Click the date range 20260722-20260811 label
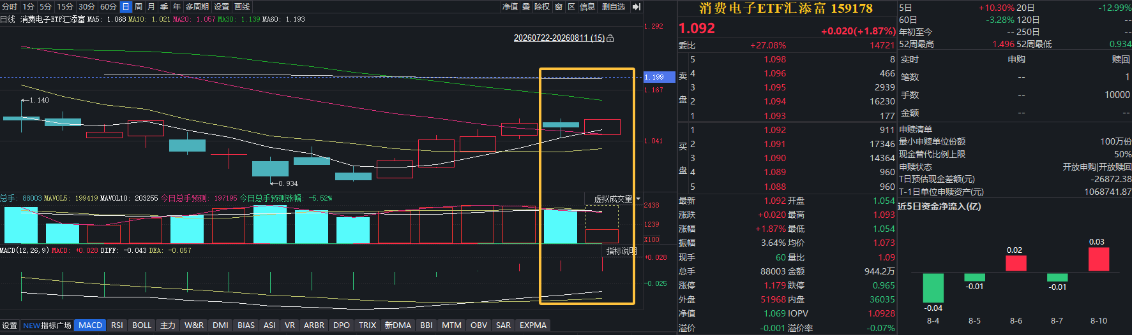This screenshot has width=1132, height=335. point(559,38)
